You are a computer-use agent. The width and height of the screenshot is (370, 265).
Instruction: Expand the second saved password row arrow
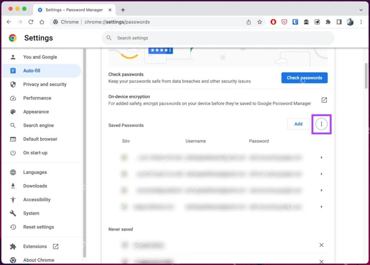(x=321, y=174)
